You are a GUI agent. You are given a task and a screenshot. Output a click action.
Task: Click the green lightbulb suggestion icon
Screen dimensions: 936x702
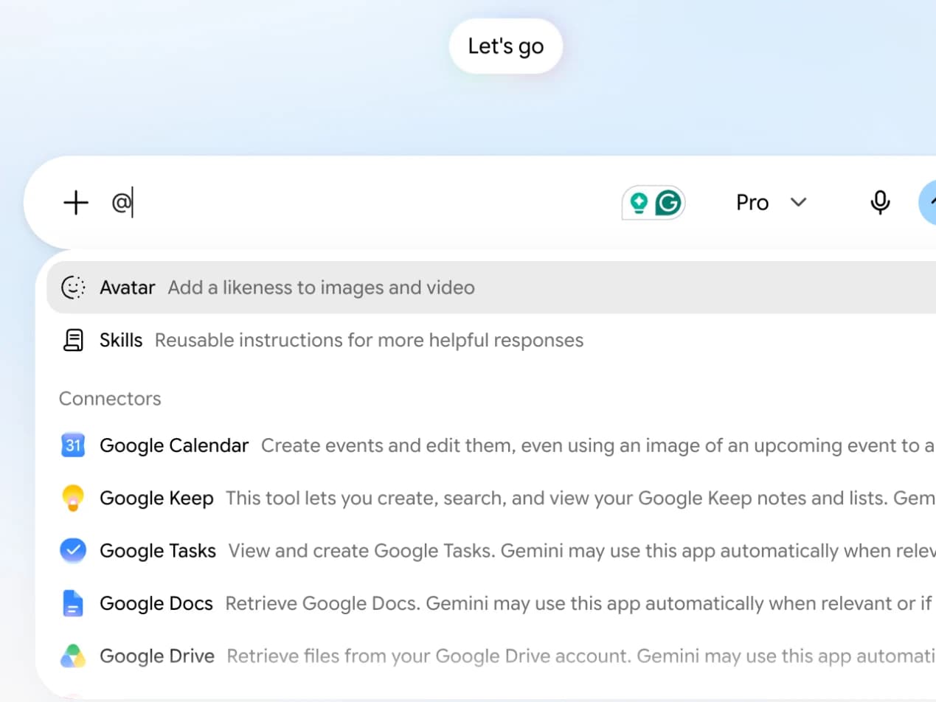click(x=639, y=203)
